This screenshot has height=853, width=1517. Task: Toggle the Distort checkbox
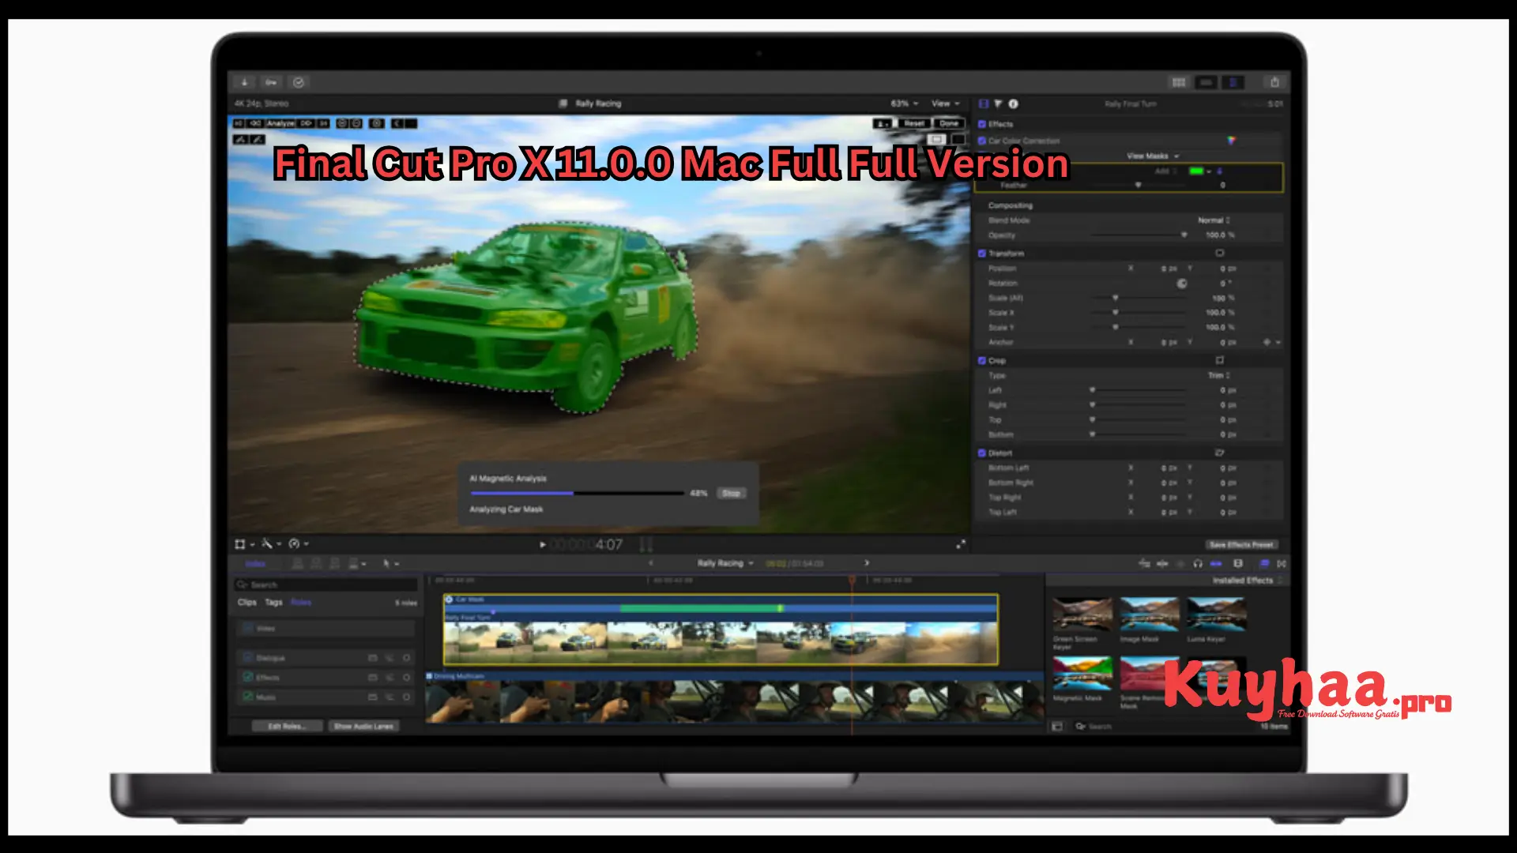point(982,453)
